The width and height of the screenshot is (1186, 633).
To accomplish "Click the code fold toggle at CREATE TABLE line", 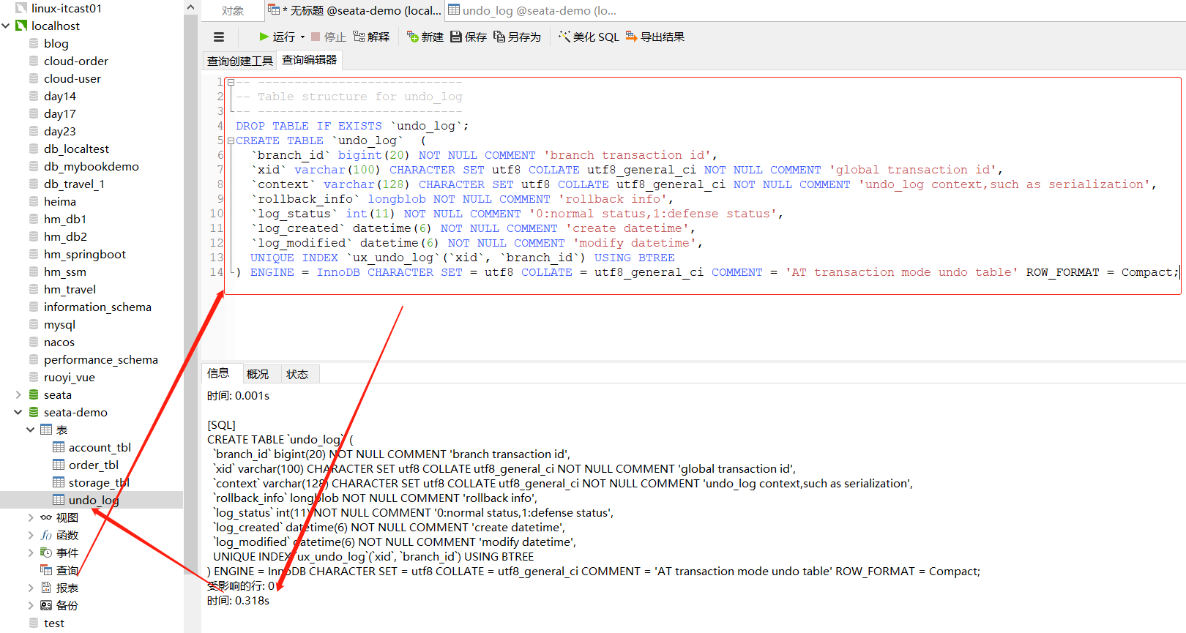I will pos(231,141).
